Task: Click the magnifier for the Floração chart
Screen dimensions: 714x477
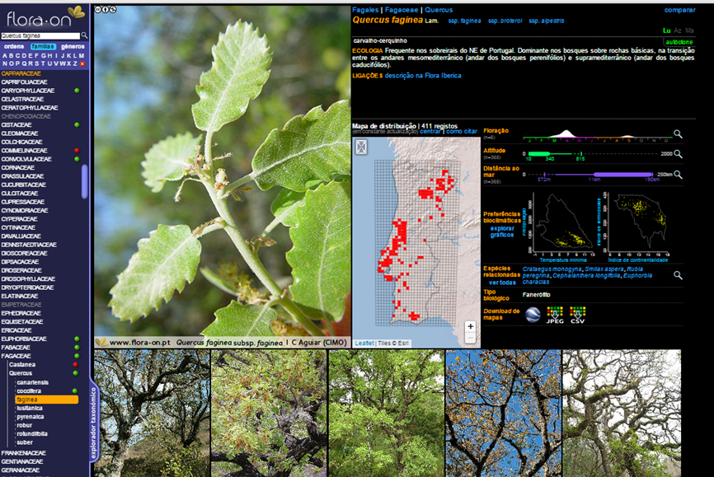Action: point(678,133)
